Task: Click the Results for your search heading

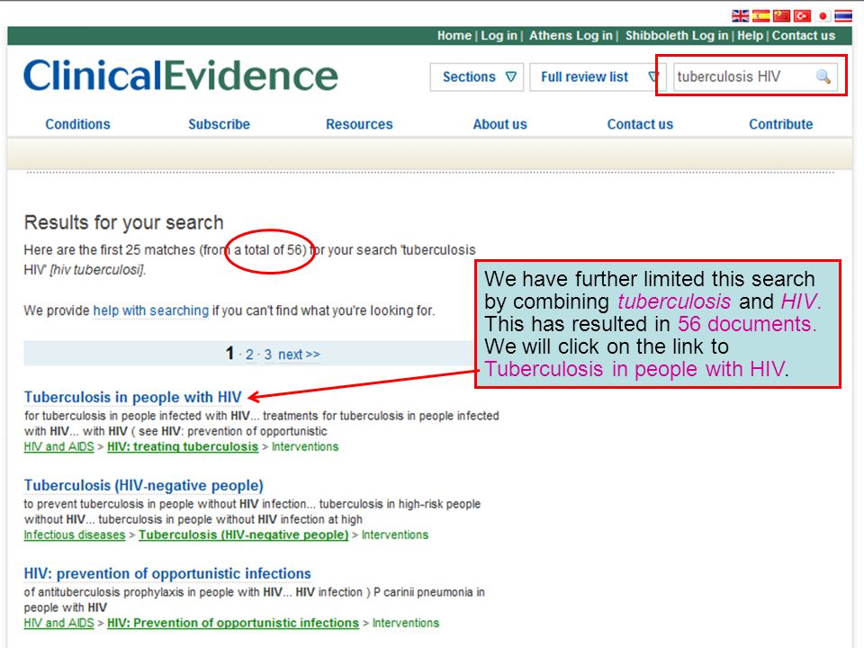Action: [124, 222]
